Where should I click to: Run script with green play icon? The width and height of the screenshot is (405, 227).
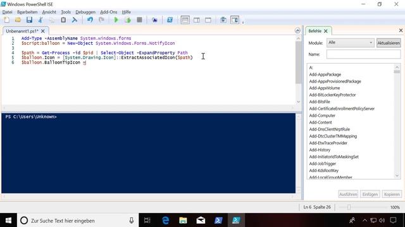[116, 20]
